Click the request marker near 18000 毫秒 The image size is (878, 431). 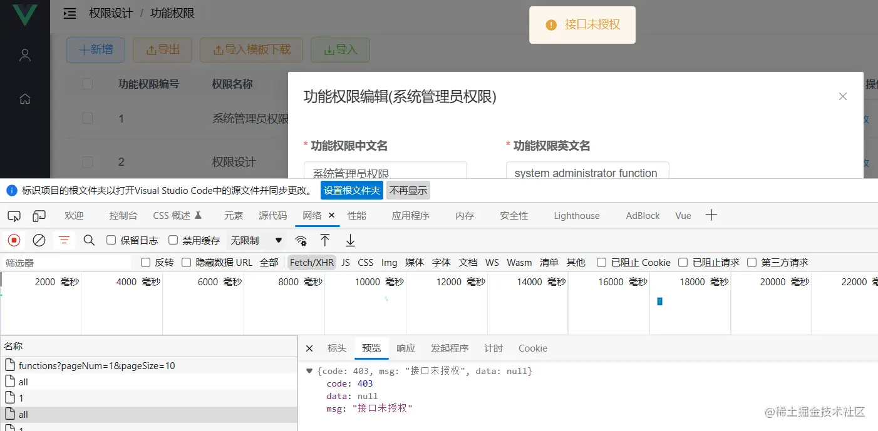660,302
